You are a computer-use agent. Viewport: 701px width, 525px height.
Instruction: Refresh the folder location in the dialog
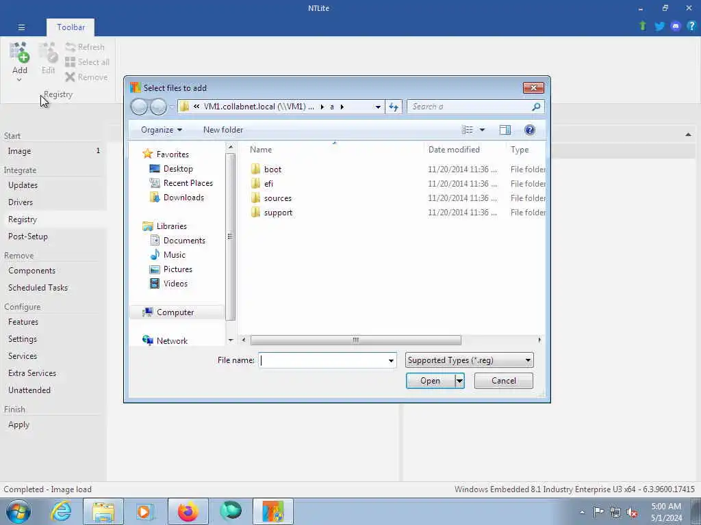394,107
